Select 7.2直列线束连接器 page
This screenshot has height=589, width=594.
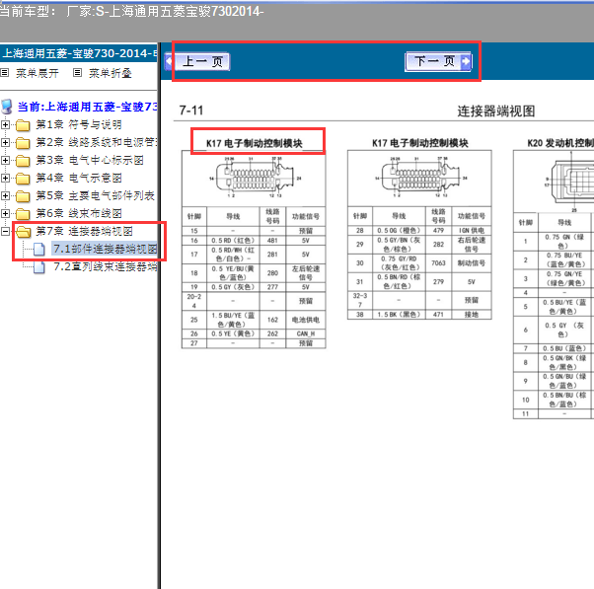click(x=105, y=266)
